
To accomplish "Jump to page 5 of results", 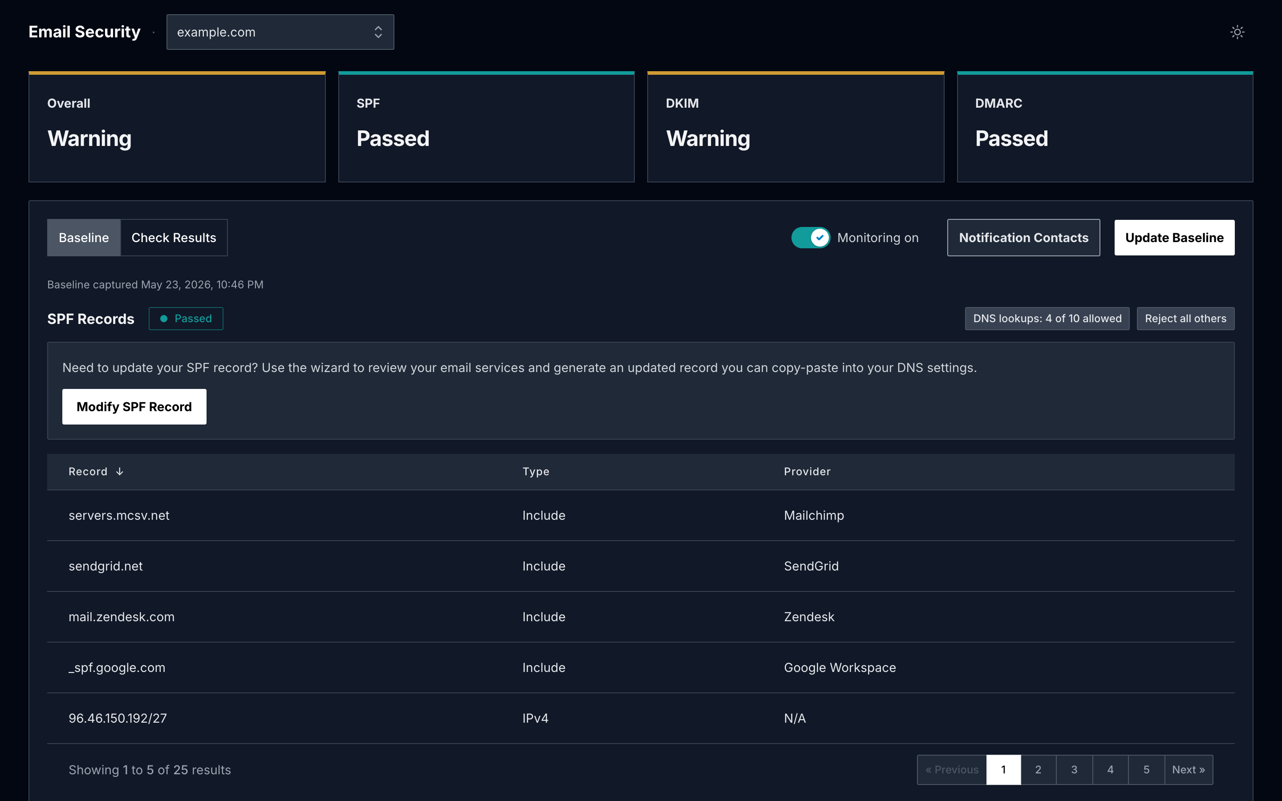I will (x=1146, y=770).
